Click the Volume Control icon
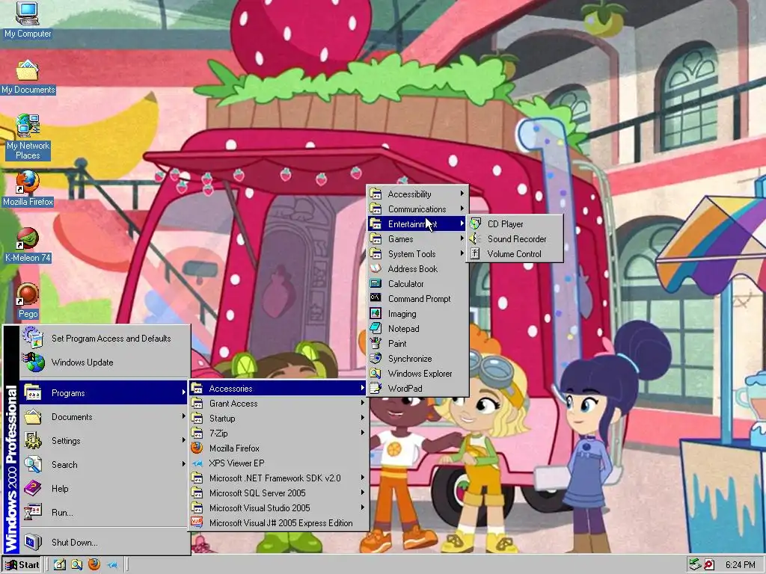This screenshot has width=766, height=574. pos(475,254)
